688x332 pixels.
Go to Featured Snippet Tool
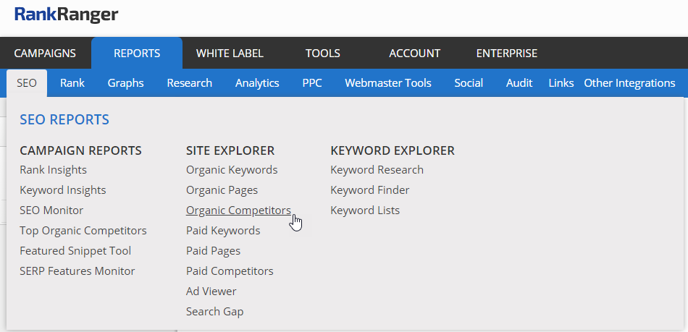75,251
